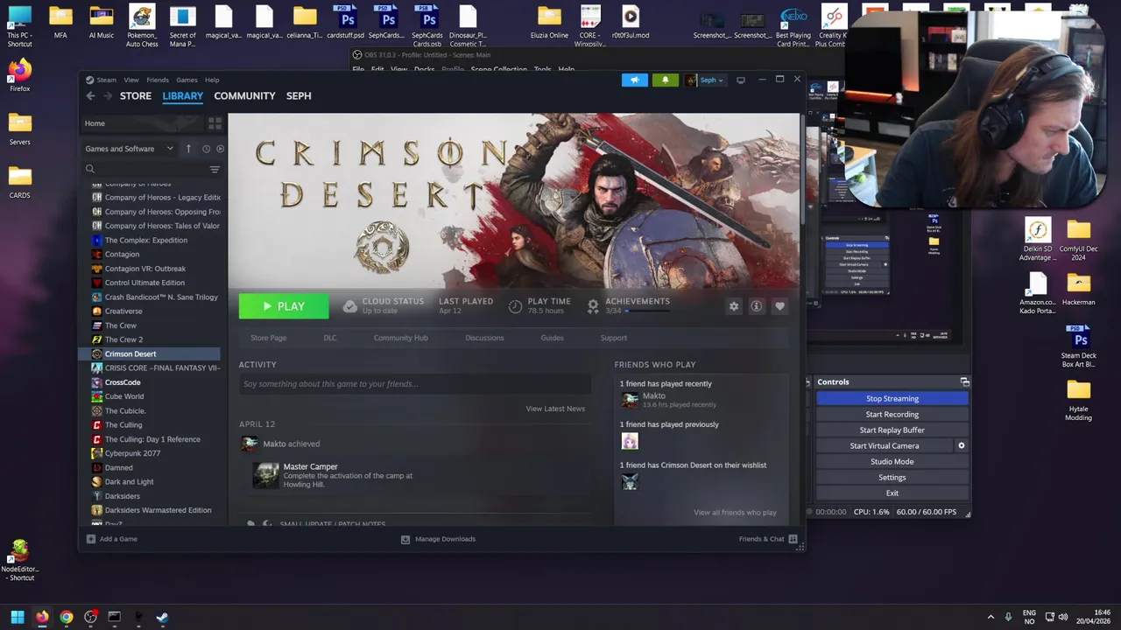Image resolution: width=1121 pixels, height=630 pixels.
Task: Click View Latest News link
Action: (555, 409)
